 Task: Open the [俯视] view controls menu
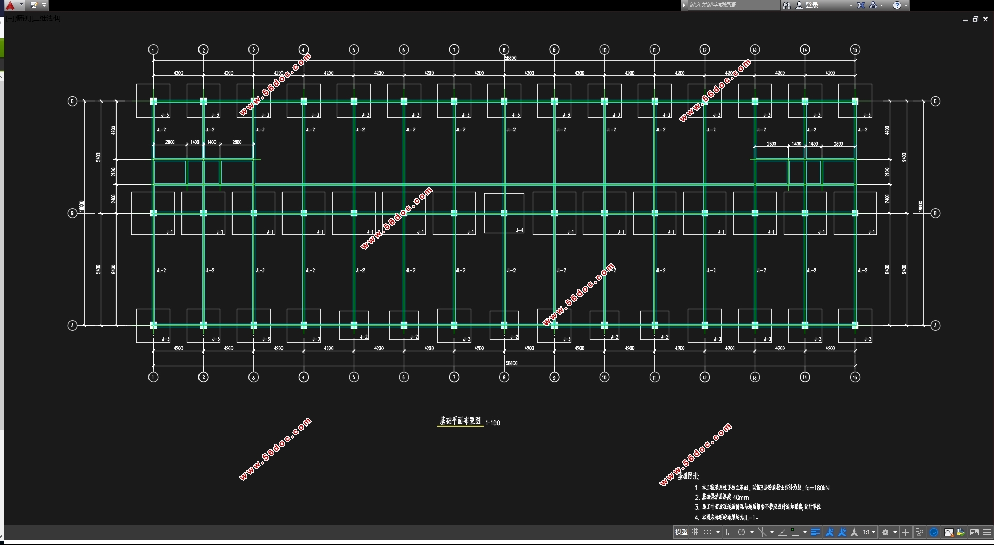(x=23, y=18)
